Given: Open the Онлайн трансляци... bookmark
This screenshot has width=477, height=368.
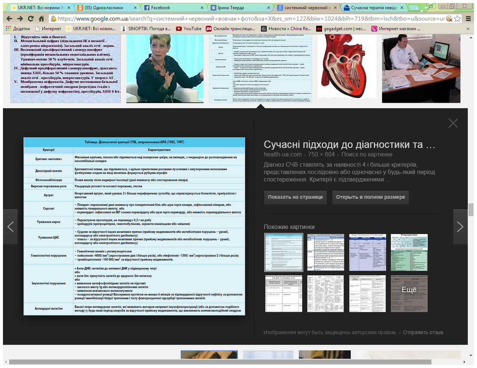Looking at the screenshot, I should tap(231, 28).
